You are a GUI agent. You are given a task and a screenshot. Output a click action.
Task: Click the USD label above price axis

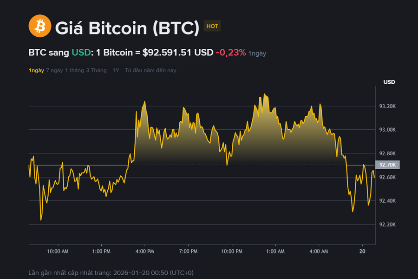pyautogui.click(x=389, y=82)
